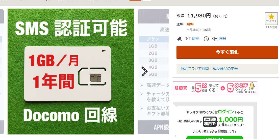Select the previous partially visible image
The image size is (279, 139).
pos(2,71)
